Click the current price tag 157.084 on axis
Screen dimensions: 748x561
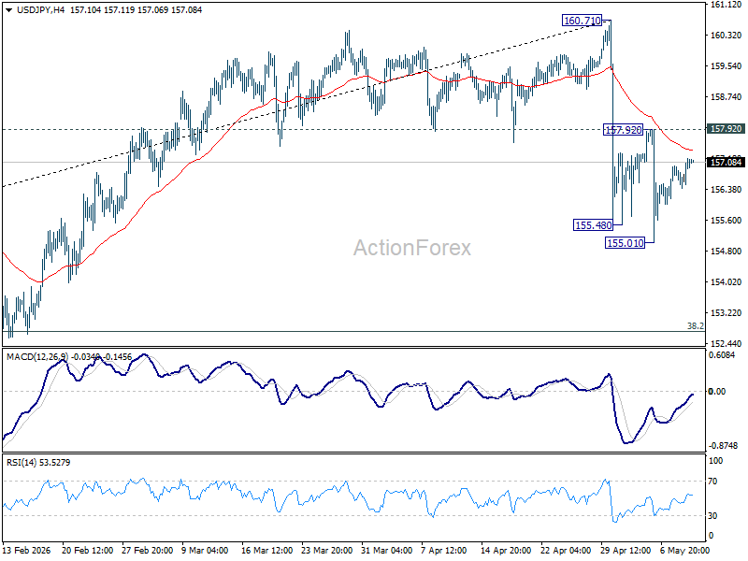click(x=726, y=163)
